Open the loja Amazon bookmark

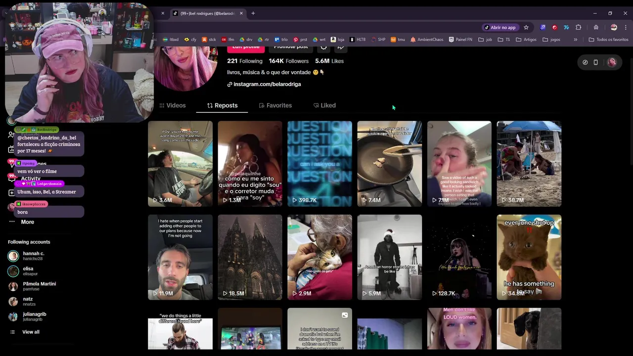pyautogui.click(x=337, y=40)
